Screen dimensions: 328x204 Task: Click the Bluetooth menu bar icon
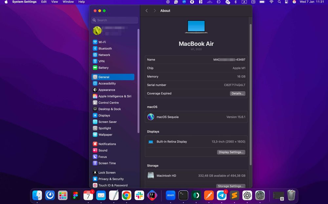click(x=236, y=2)
